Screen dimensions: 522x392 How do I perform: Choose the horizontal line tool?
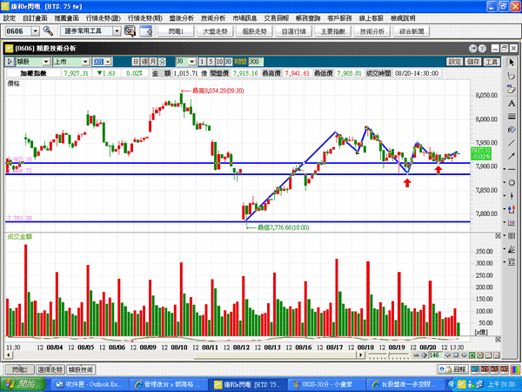click(x=512, y=169)
